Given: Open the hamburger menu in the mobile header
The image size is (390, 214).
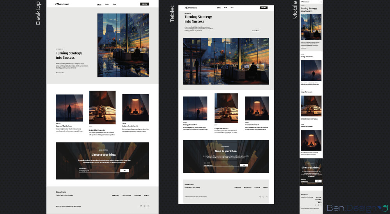Looking at the screenshot, I should [x=321, y=2].
